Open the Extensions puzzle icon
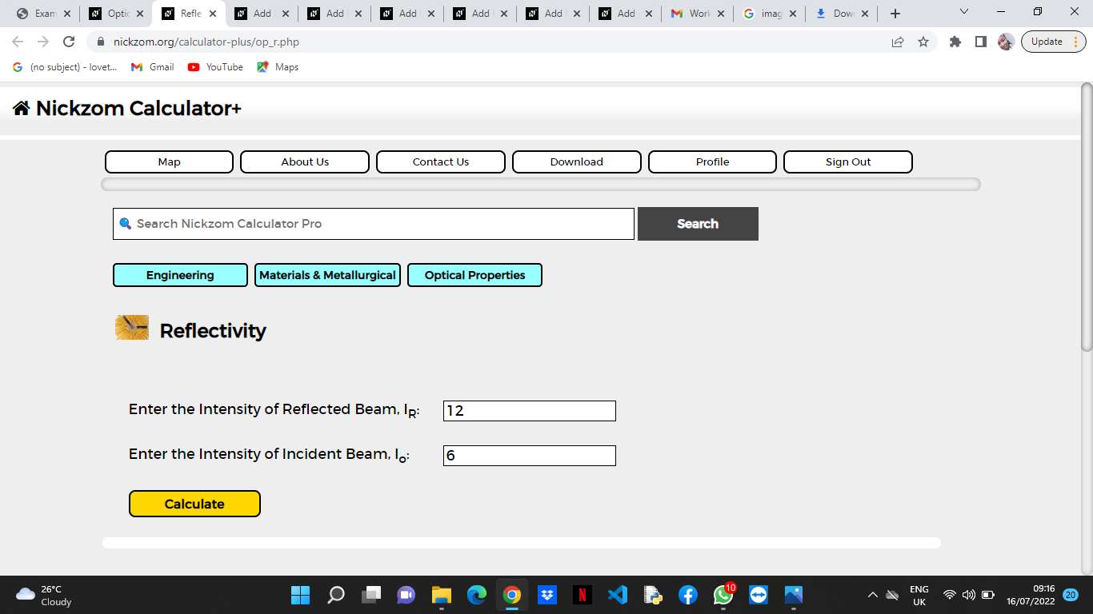1093x614 pixels. 955,42
